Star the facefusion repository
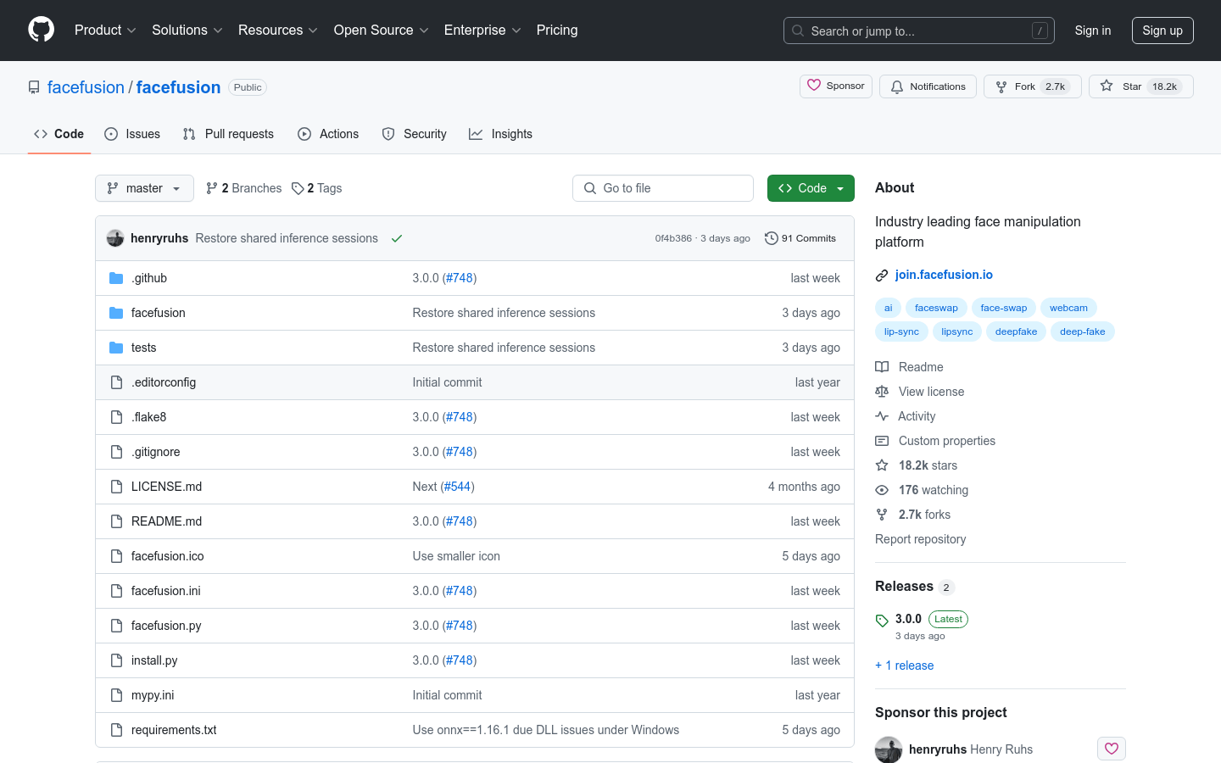The height and width of the screenshot is (763, 1221). 1140,86
